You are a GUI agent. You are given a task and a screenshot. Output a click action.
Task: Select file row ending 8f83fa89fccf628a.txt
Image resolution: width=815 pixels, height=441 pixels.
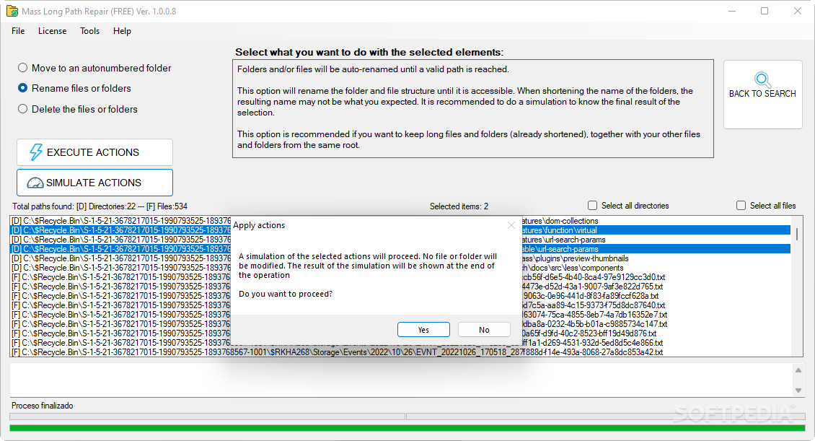[401, 296]
